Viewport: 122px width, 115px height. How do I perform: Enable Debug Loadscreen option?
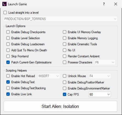[8, 44]
